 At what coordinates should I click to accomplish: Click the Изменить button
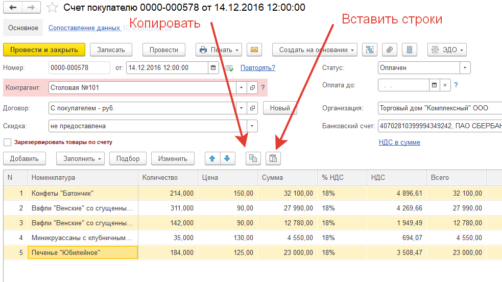(x=173, y=158)
